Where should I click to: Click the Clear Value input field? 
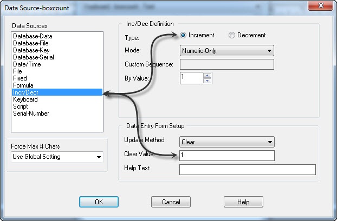(227, 156)
